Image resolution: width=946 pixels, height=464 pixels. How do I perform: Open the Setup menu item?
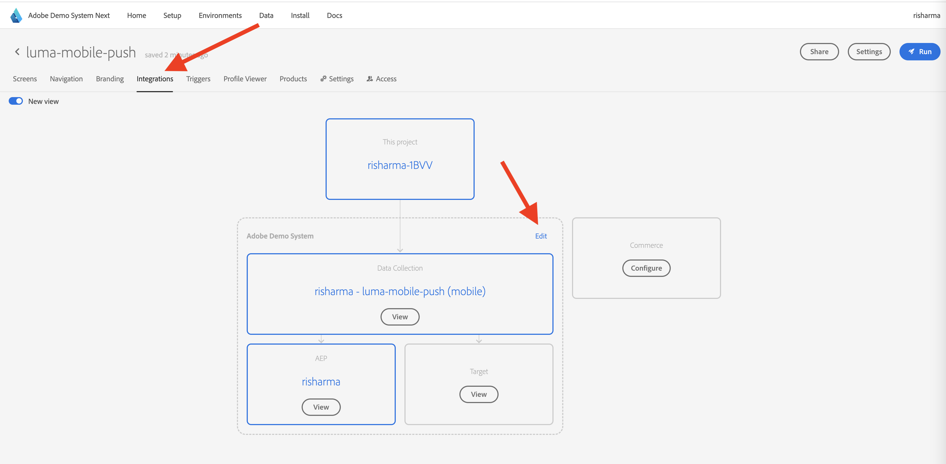(x=172, y=16)
